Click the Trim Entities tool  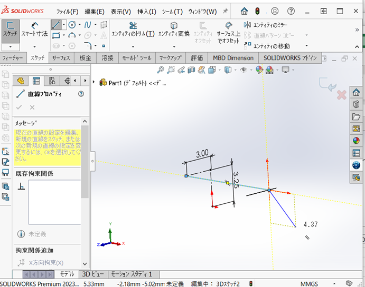pos(133,29)
